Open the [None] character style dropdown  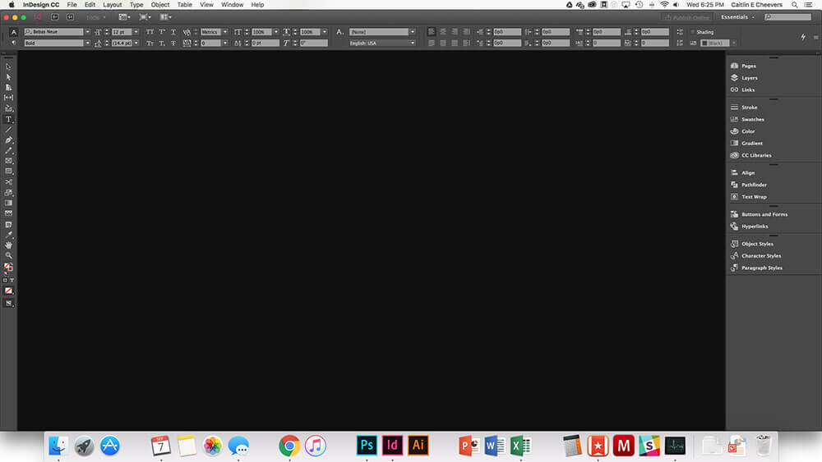412,32
